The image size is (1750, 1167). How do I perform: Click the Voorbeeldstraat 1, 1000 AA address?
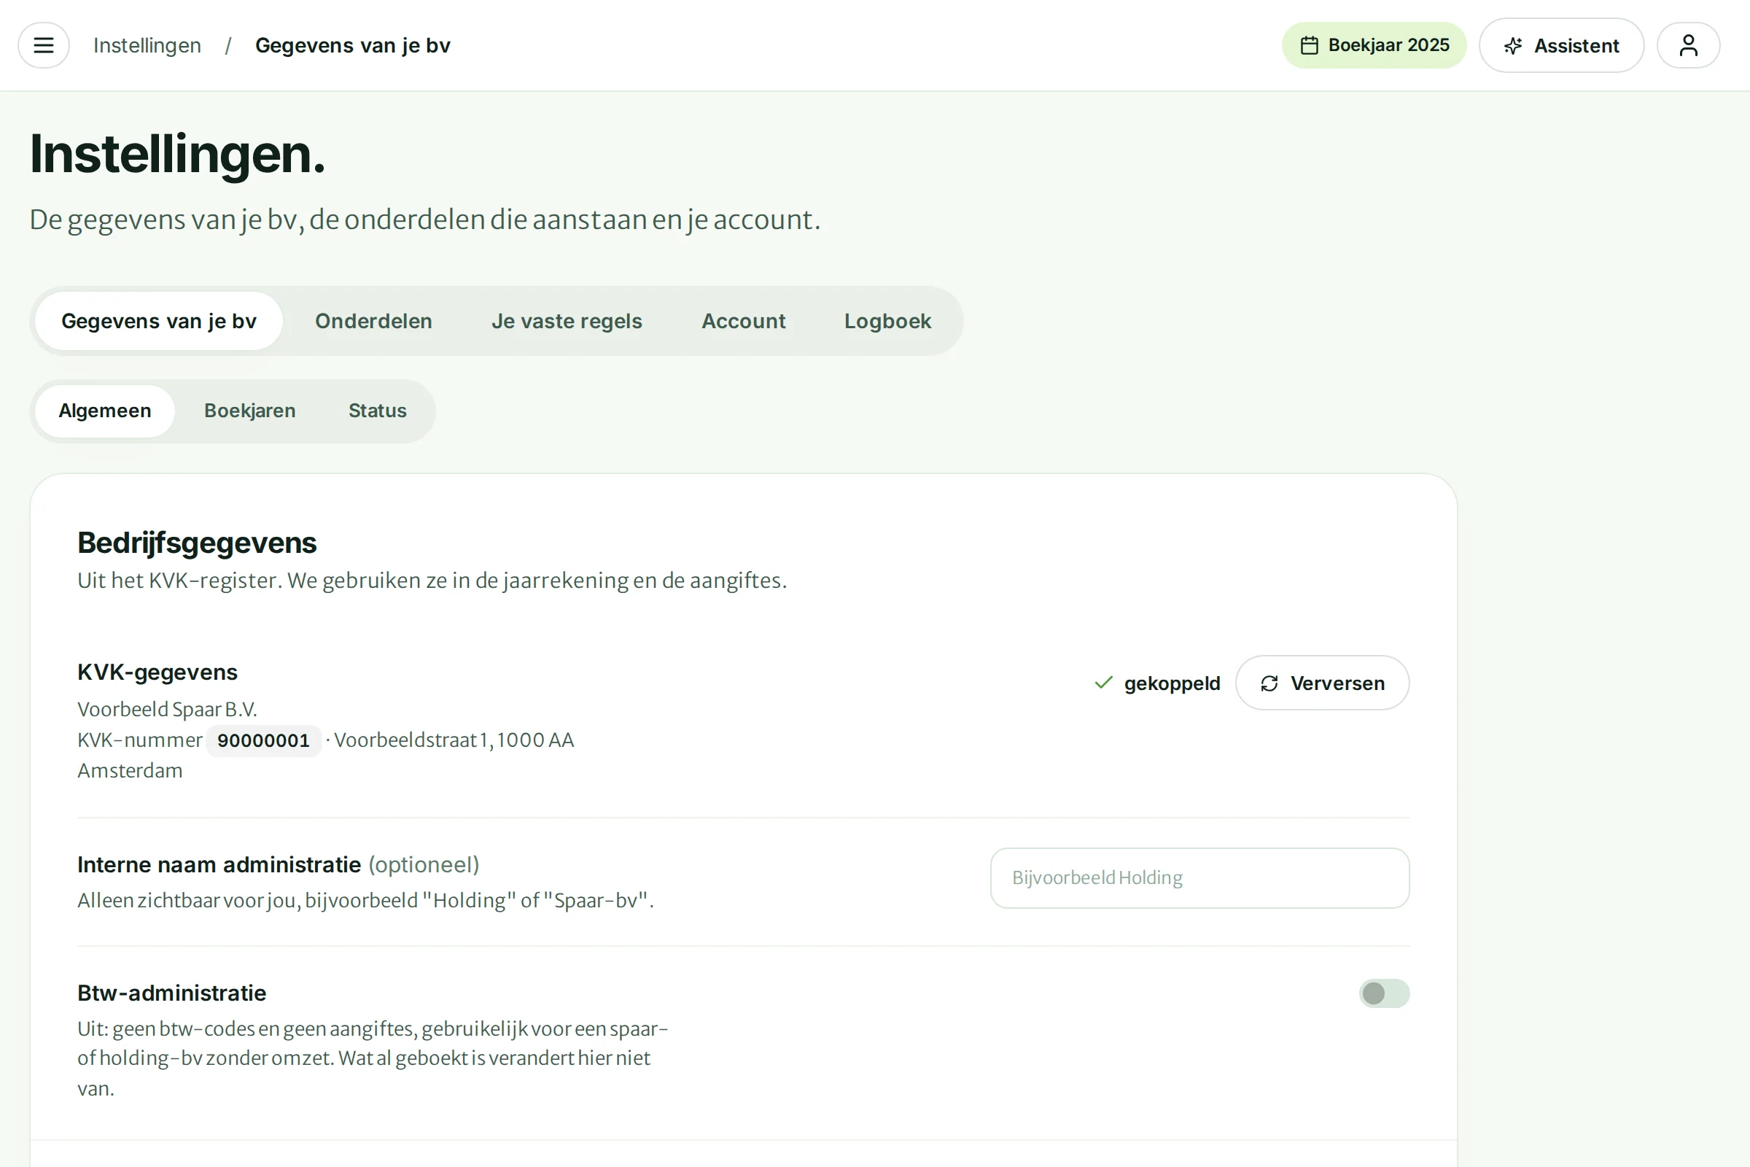click(x=454, y=740)
